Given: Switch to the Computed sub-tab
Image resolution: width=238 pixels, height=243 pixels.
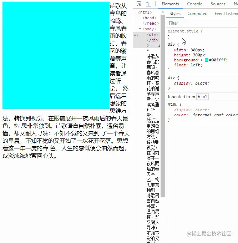Looking at the screenshot, I should [x=197, y=14].
